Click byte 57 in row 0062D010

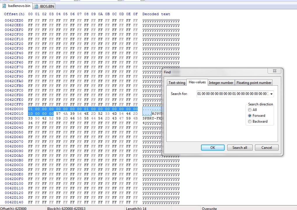coord(58,114)
